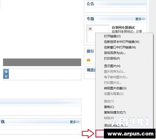
Task: Select 复制(C) in context menu
Action: pyautogui.click(x=109, y=107)
